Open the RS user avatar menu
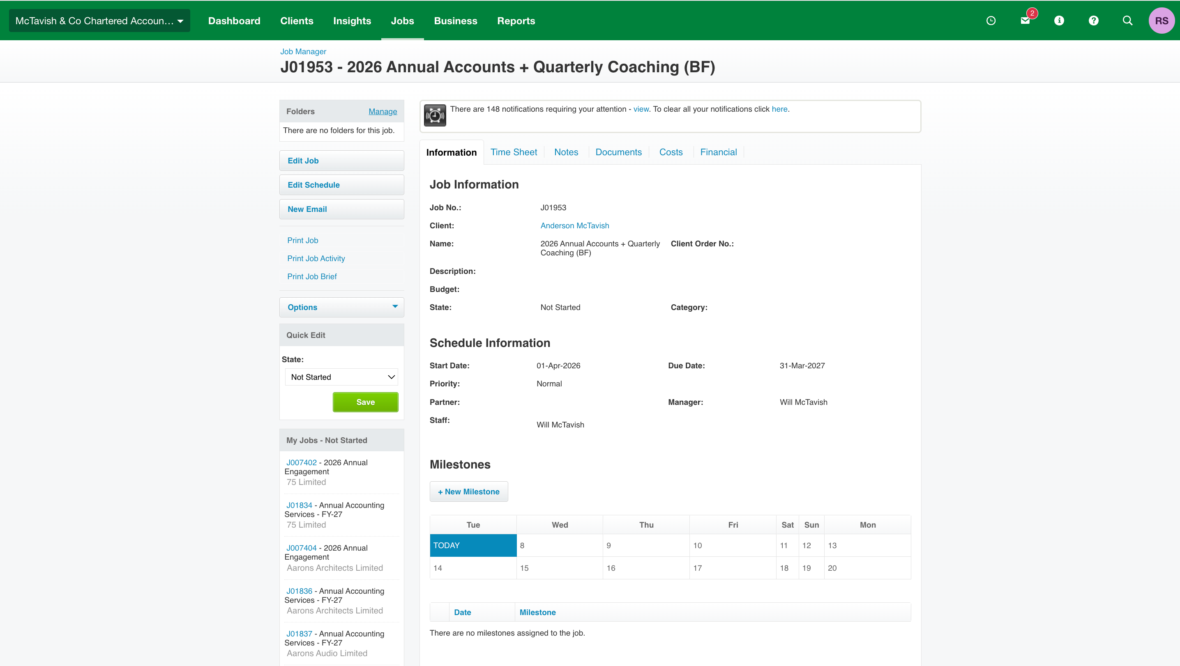 [x=1161, y=21]
